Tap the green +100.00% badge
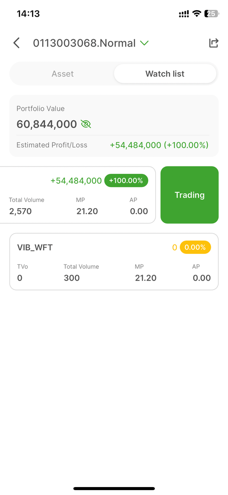228x495 pixels. [x=126, y=180]
